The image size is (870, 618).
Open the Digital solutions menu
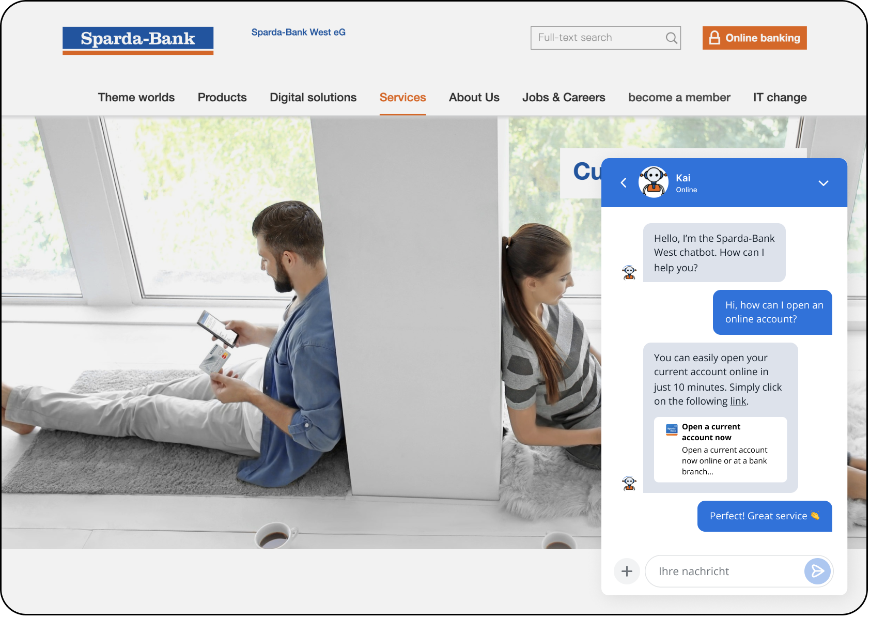coord(313,98)
